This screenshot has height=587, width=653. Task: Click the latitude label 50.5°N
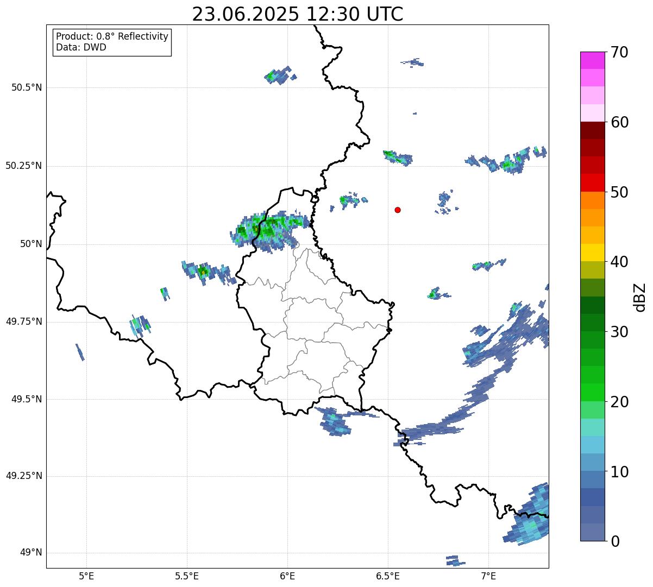click(x=27, y=87)
